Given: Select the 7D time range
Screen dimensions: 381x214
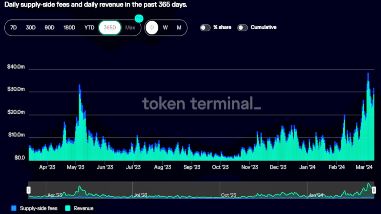Looking at the screenshot, I should click(13, 28).
